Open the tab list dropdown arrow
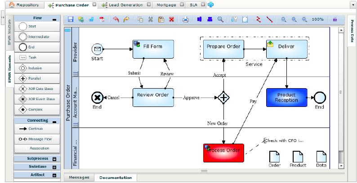This screenshot has height=183, width=357. pyautogui.click(x=352, y=4)
